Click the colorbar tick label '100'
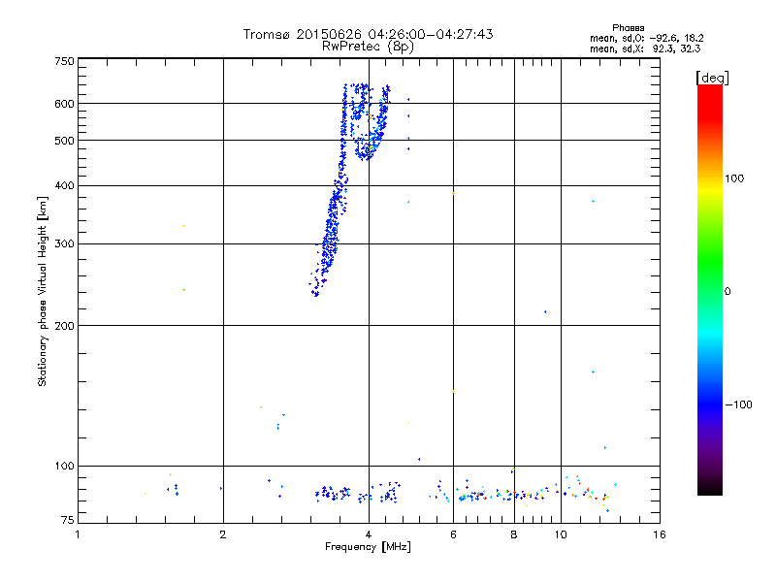 pyautogui.click(x=734, y=178)
